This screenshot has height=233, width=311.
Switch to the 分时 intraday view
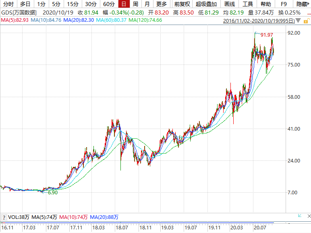[8, 4]
